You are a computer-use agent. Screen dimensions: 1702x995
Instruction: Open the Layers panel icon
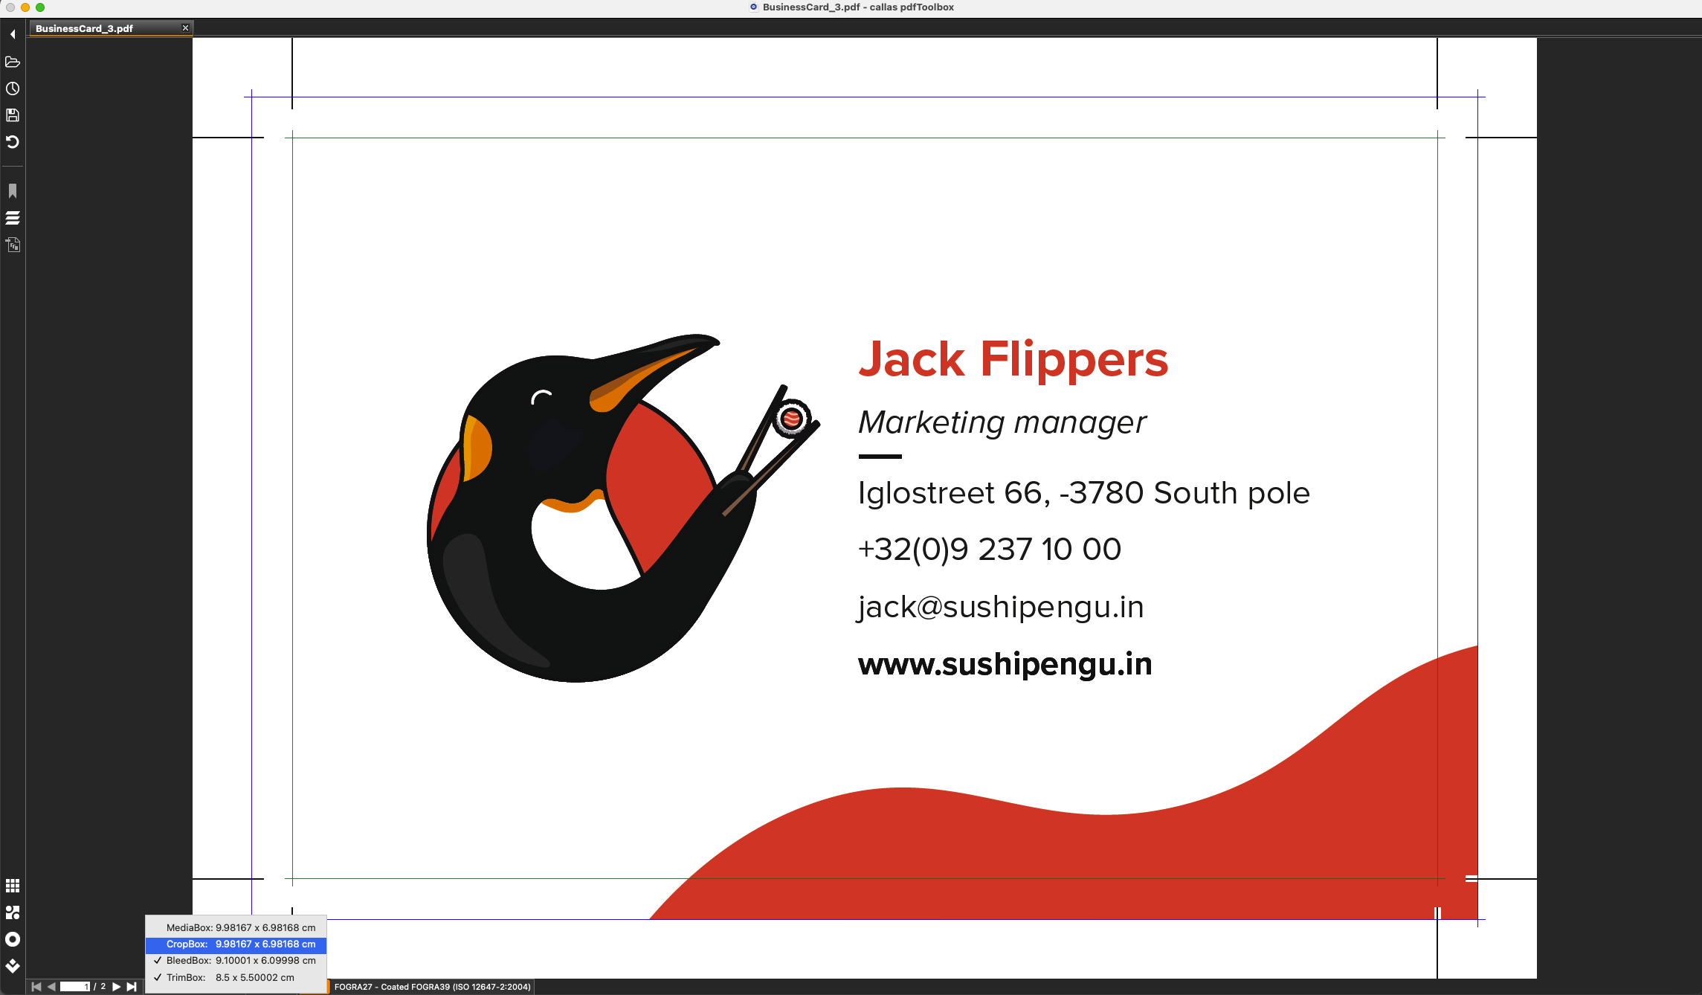pos(13,218)
